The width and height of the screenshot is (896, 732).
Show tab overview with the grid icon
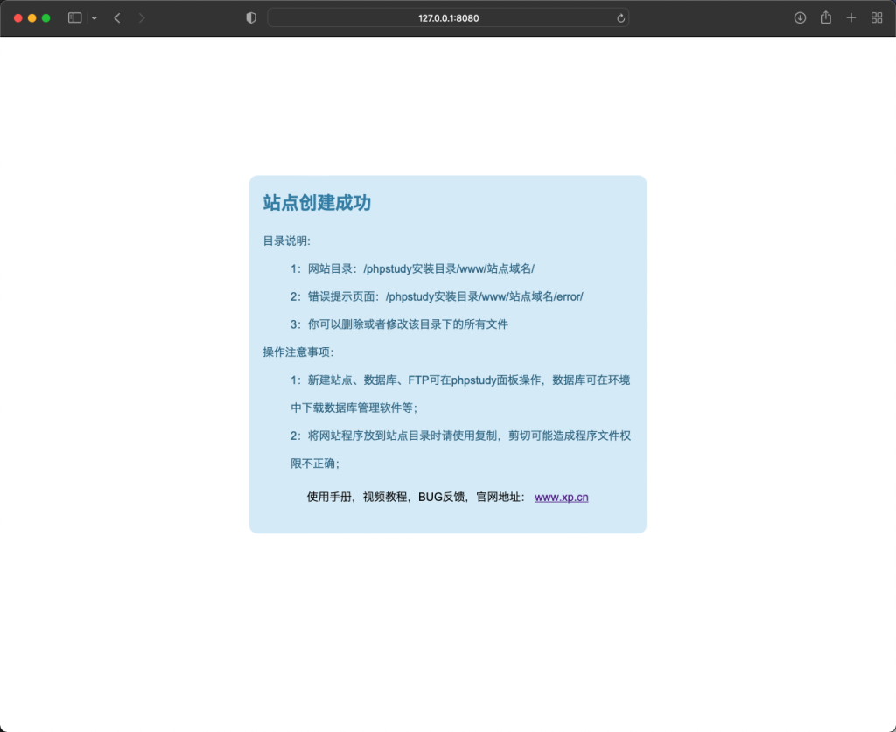point(874,17)
